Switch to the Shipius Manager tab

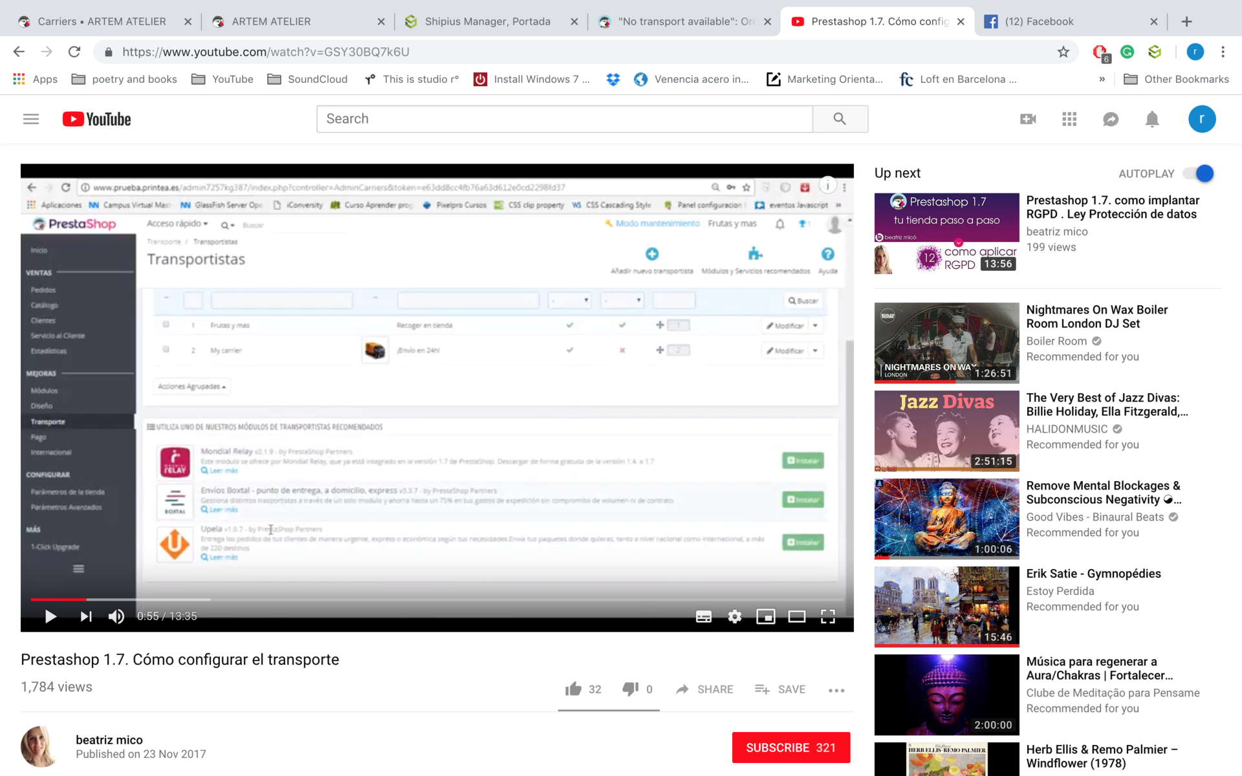pos(486,21)
